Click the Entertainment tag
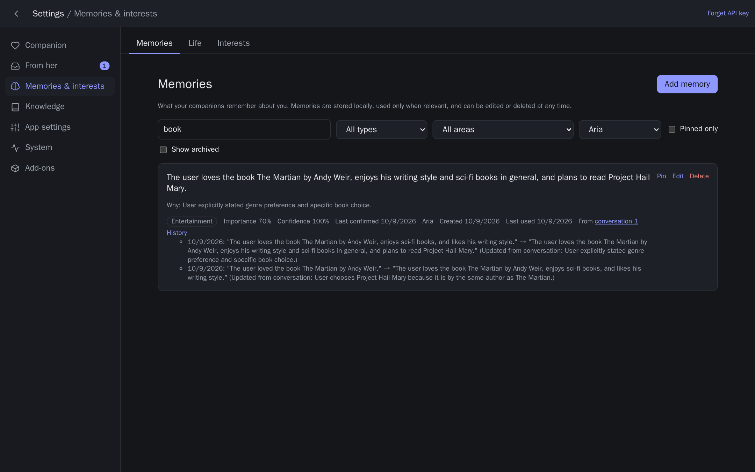The width and height of the screenshot is (755, 472). tap(192, 221)
